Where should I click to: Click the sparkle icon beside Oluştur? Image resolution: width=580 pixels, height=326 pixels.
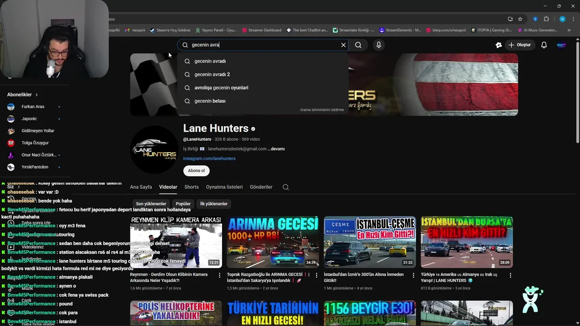tap(498, 45)
